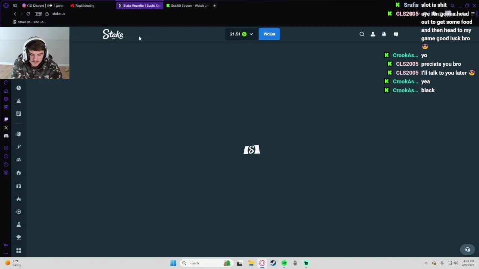Open the GX corner icon in Opera sidebar
Image resolution: width=479 pixels, height=269 pixels.
6,245
